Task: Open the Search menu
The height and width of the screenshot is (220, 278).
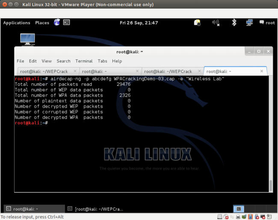Action: click(63, 61)
